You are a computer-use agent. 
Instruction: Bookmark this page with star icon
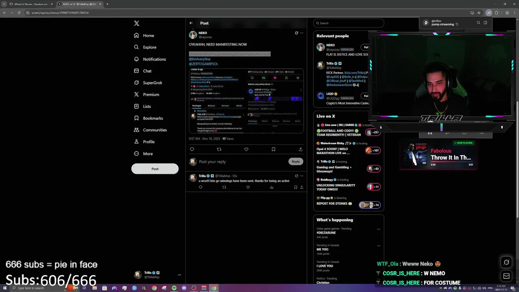click(x=479, y=13)
